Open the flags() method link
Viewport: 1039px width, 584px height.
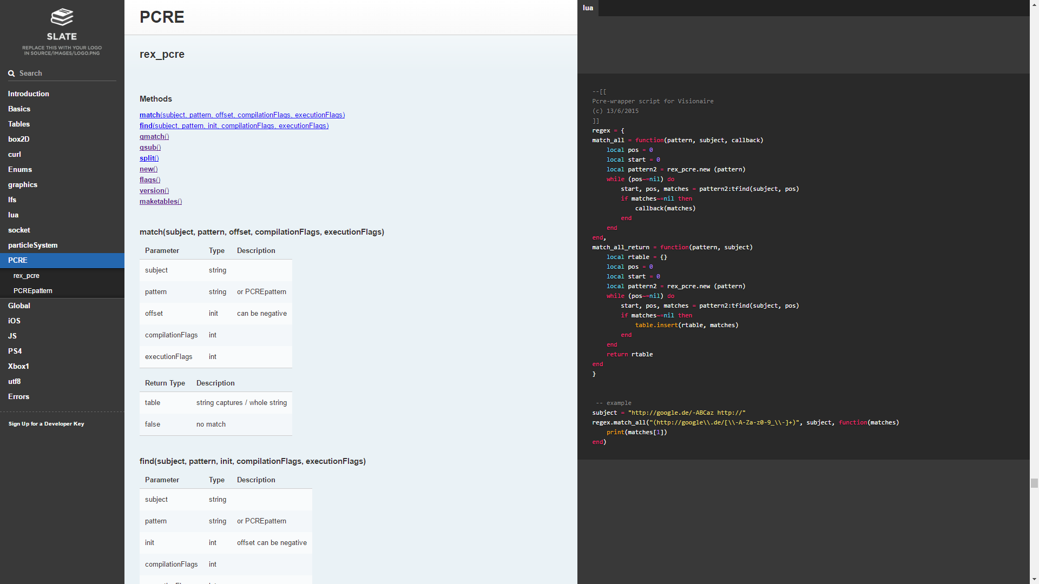pos(150,180)
